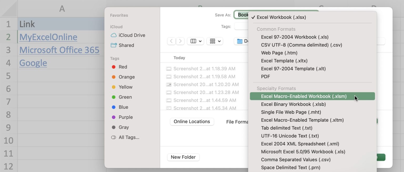Click the New Folder button
The image size is (404, 172).
(183, 157)
